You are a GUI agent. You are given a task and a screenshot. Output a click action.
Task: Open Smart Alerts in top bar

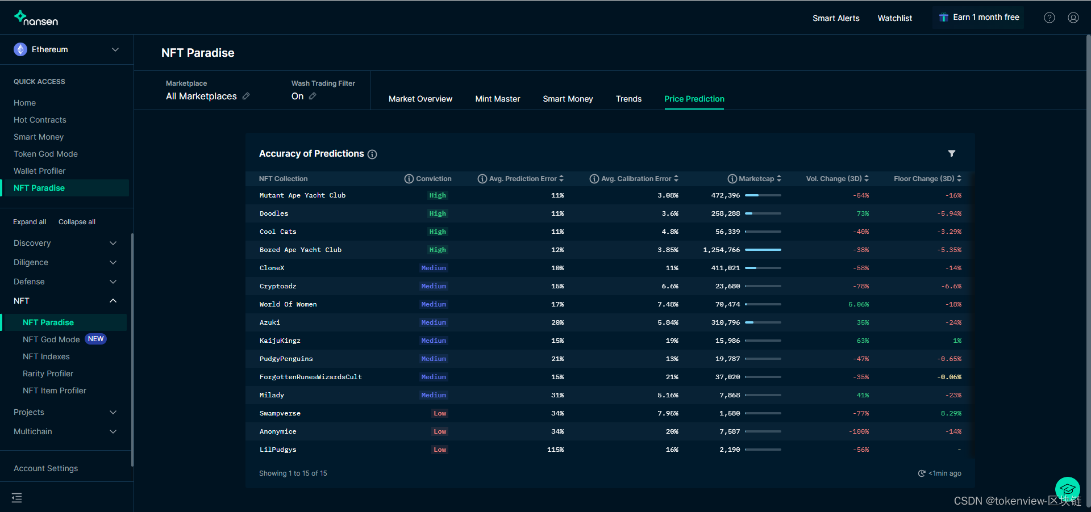836,18
